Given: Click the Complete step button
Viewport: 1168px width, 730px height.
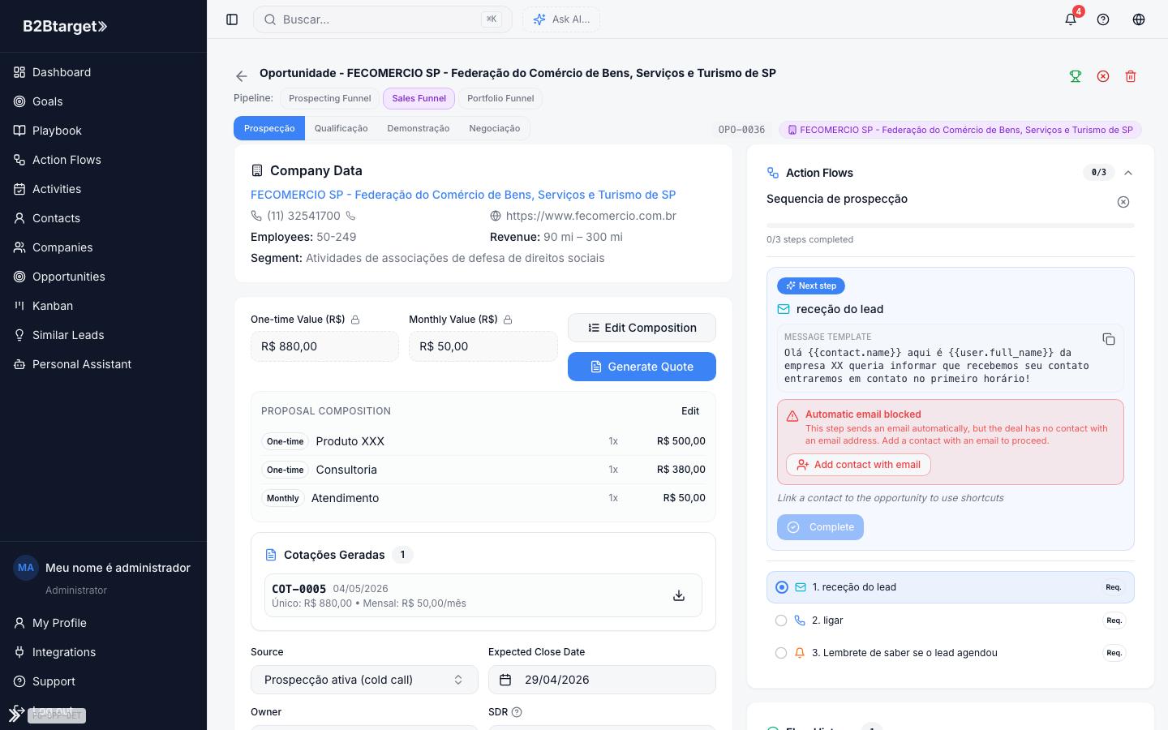Looking at the screenshot, I should point(820,527).
